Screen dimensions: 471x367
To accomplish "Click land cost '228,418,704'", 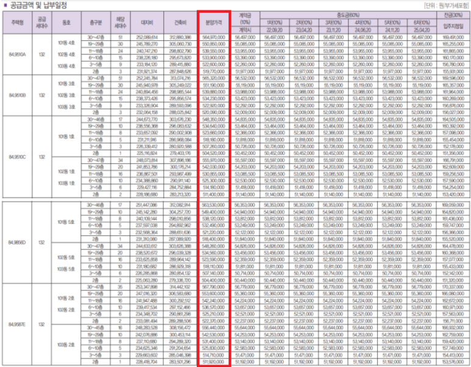I will click(x=147, y=362).
